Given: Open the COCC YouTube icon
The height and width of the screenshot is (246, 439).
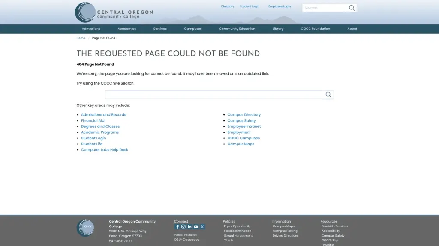Looking at the screenshot, I should 196,227.
